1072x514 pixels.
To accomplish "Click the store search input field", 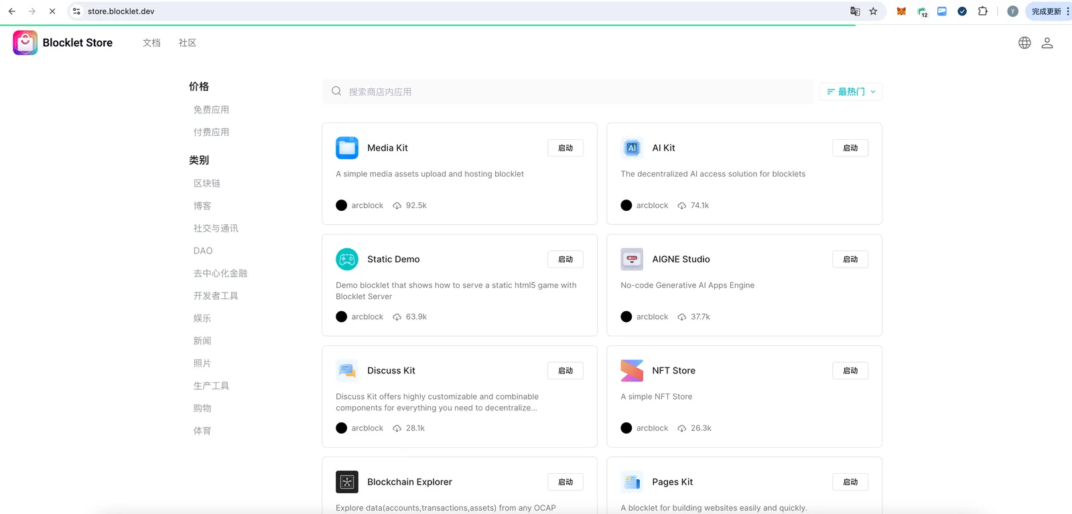I will pyautogui.click(x=568, y=92).
